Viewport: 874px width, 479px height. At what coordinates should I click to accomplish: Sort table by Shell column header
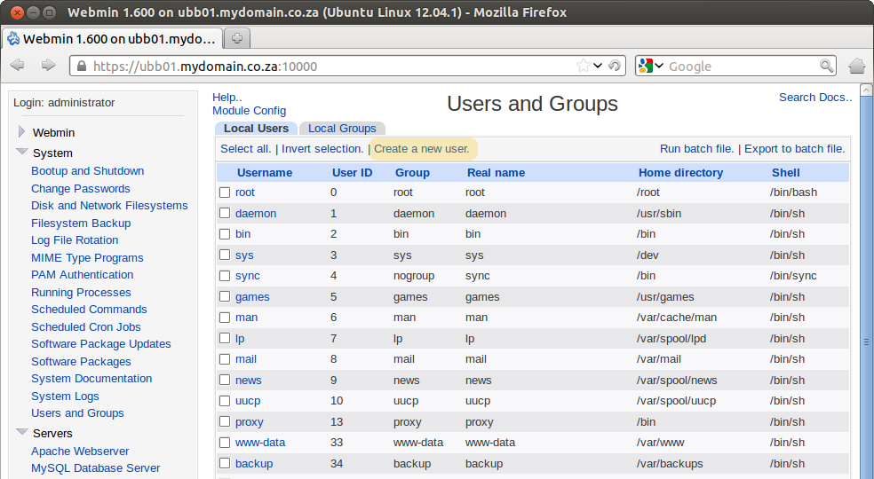(x=785, y=173)
